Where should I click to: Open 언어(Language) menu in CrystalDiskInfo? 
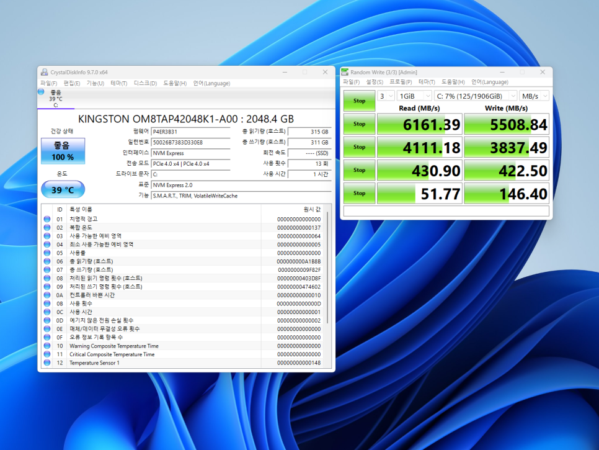coord(211,83)
